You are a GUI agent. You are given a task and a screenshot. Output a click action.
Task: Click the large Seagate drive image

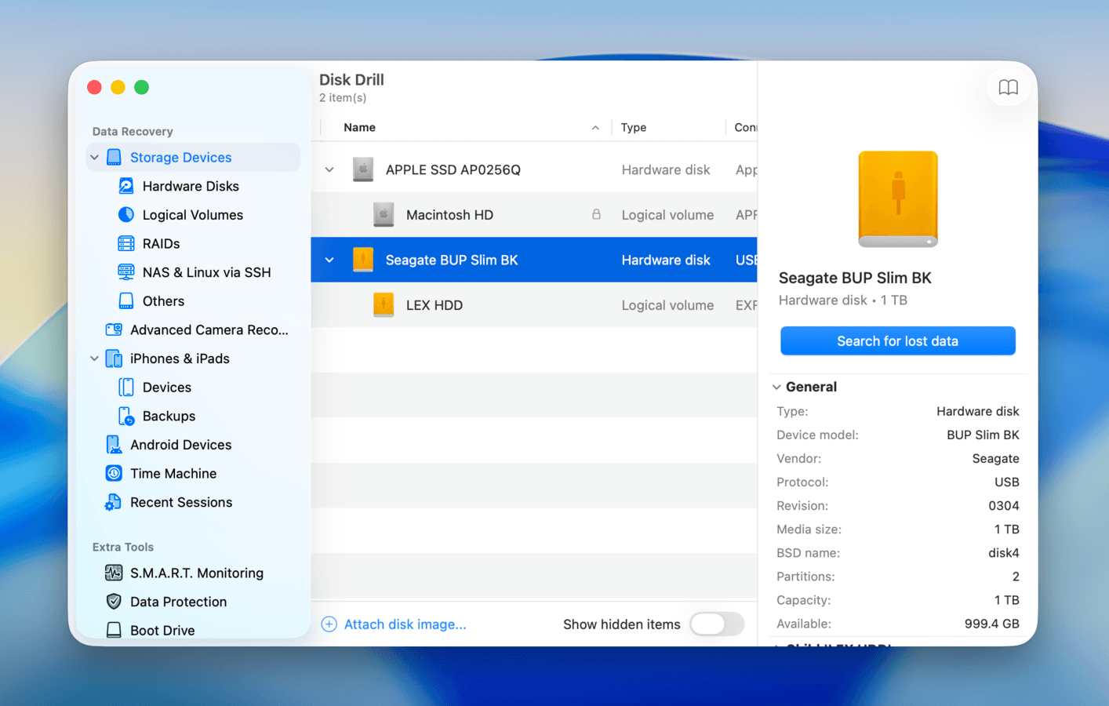898,199
